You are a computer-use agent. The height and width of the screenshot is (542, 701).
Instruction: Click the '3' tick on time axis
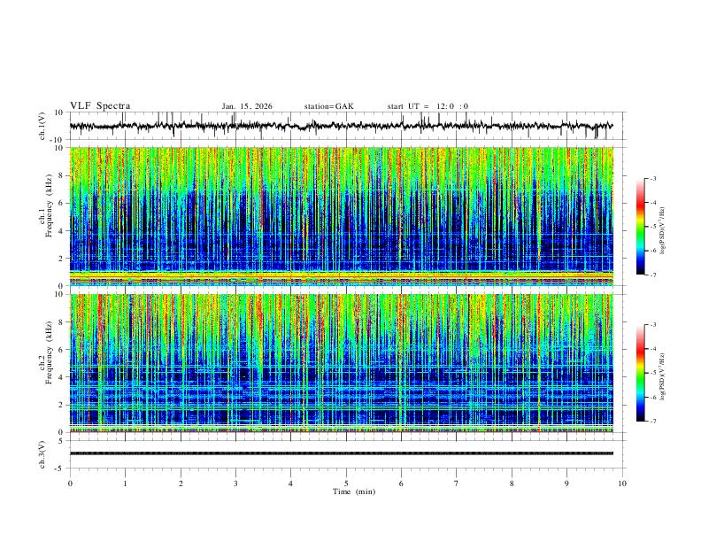click(235, 484)
